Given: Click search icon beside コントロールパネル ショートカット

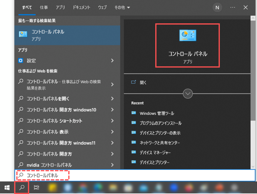Looking at the screenshot, I should [21, 121].
